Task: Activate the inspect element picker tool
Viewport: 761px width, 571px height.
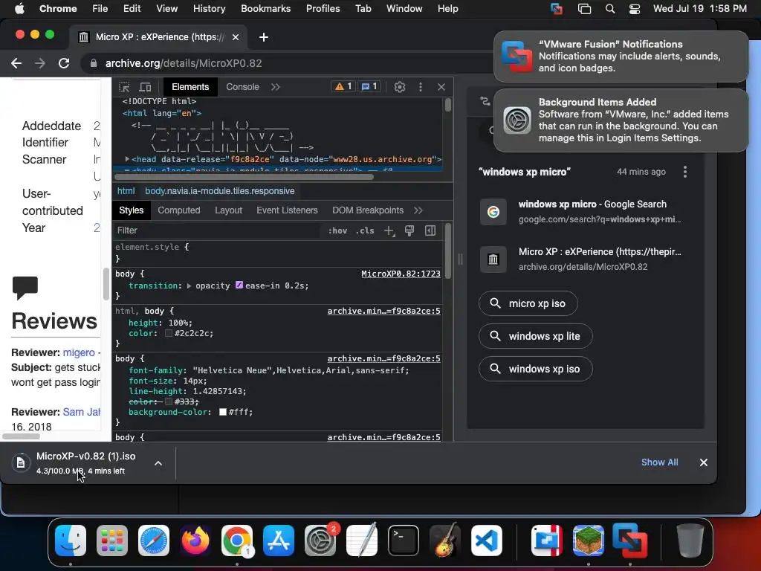Action: pyautogui.click(x=124, y=87)
